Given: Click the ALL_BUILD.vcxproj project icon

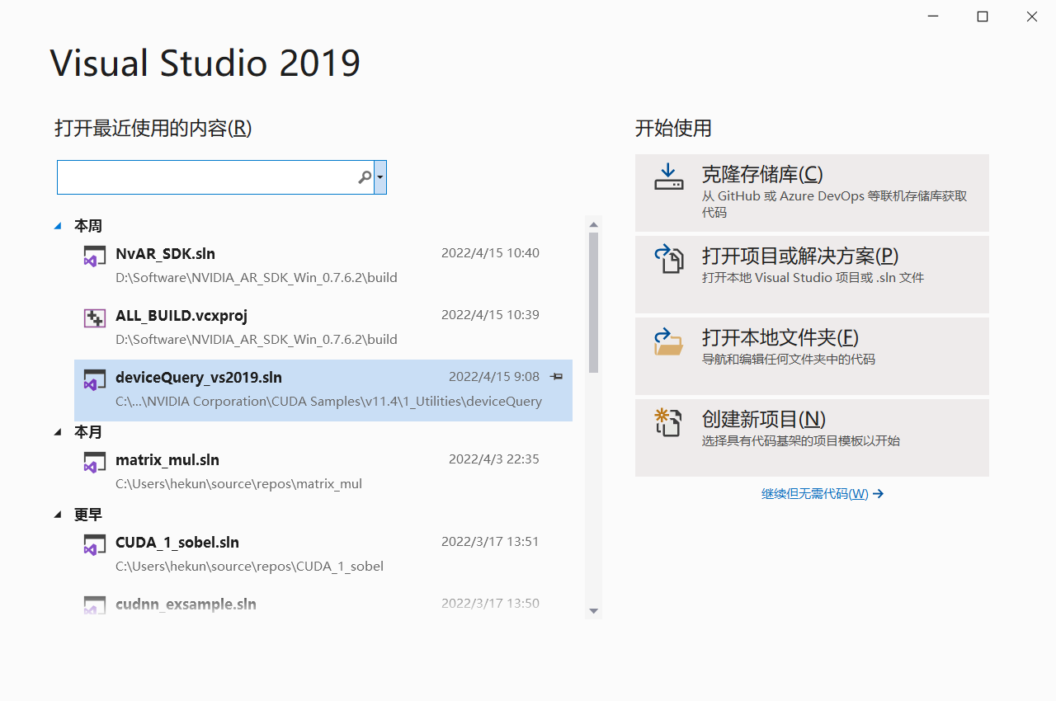Looking at the screenshot, I should coord(94,318).
